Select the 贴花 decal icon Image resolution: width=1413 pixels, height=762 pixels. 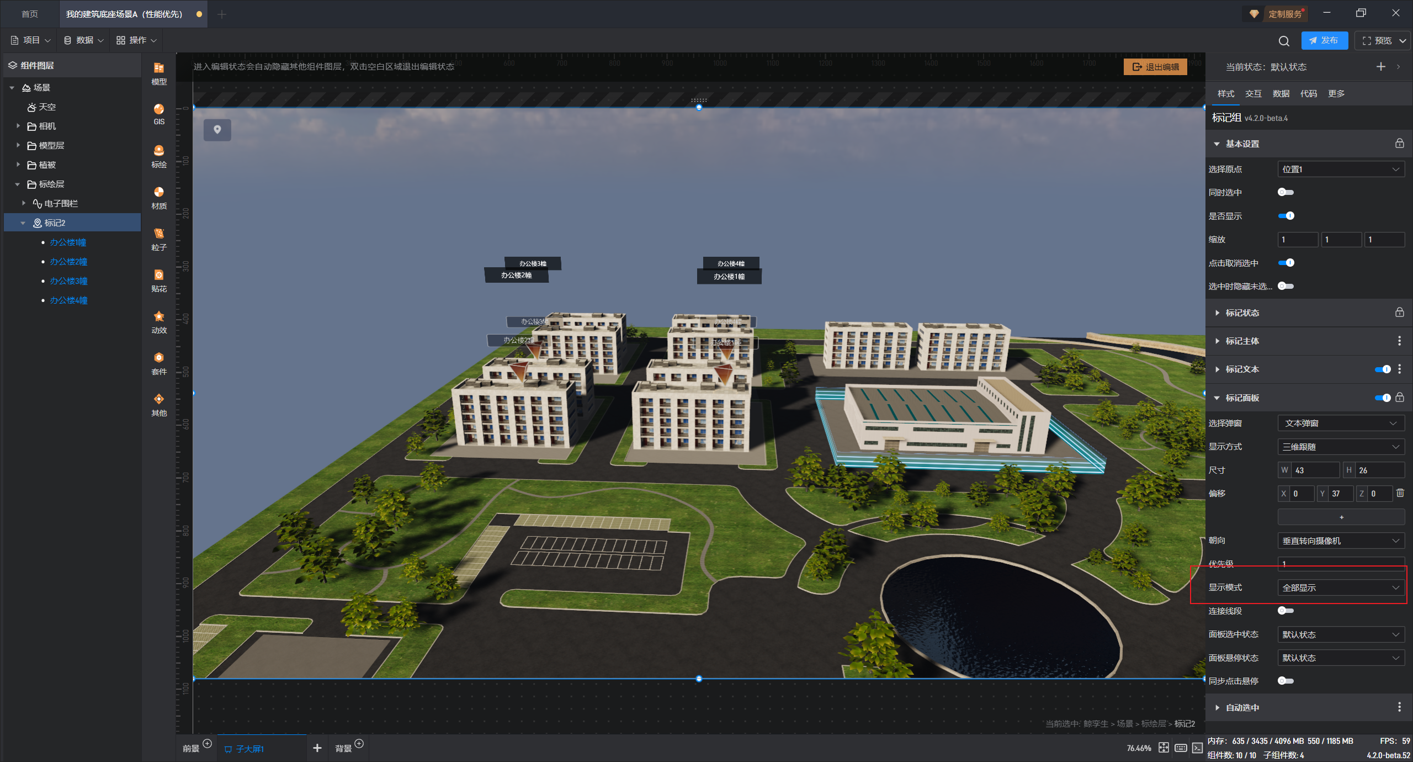tap(159, 280)
